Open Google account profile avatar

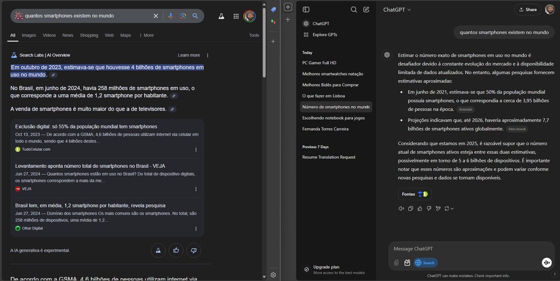(x=250, y=16)
